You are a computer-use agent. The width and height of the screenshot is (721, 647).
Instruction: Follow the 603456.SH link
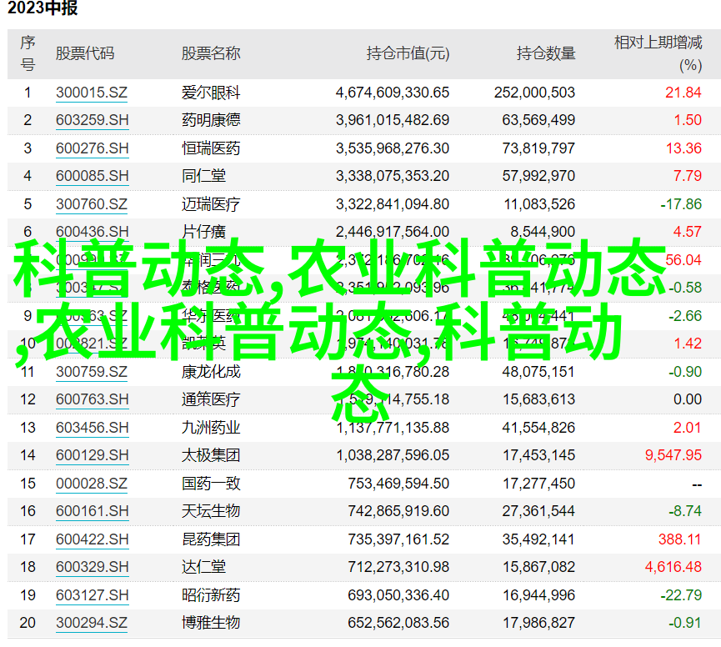tap(93, 428)
